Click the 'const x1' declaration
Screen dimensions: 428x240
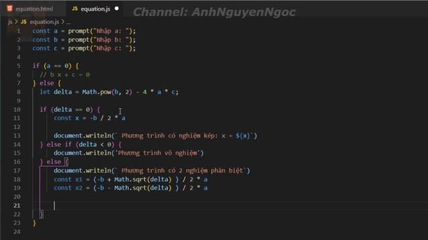click(68, 179)
